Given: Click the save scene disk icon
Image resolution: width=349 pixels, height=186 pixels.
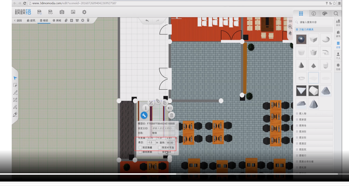Looking at the screenshot, I should tap(39, 12).
